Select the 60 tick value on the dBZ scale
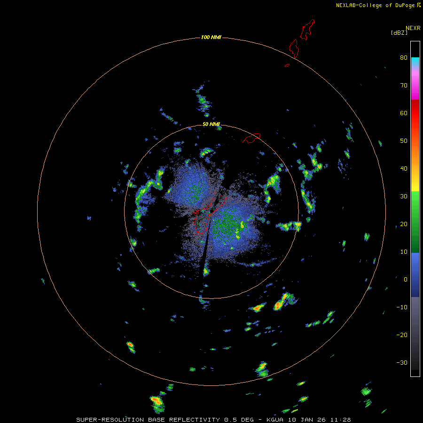This screenshot has width=423, height=423. (x=404, y=113)
